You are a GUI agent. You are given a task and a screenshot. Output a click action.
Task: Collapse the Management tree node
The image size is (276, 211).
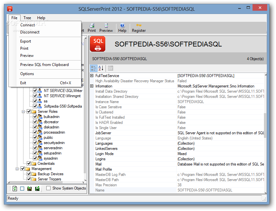[17, 169]
